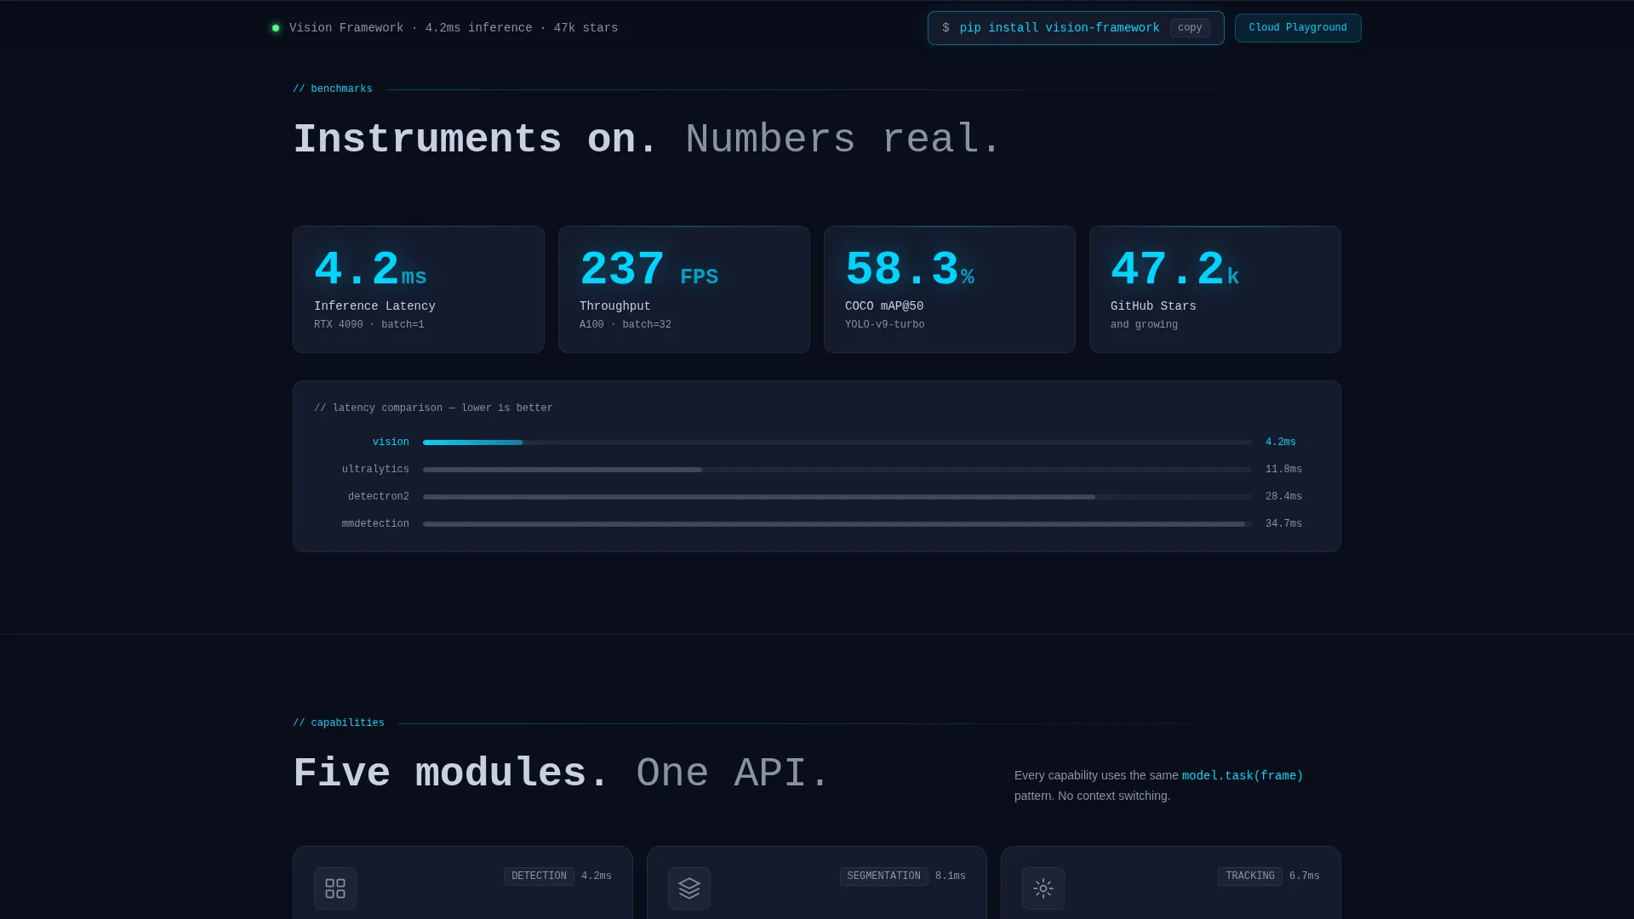Click the 28.4ms value

(x=1283, y=497)
